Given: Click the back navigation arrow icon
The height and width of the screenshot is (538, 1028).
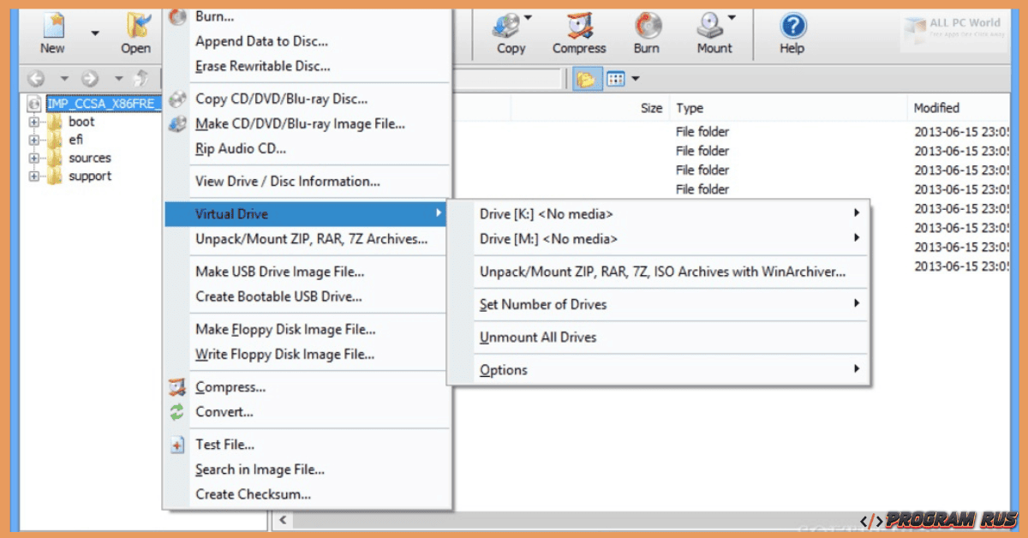Looking at the screenshot, I should (x=36, y=79).
